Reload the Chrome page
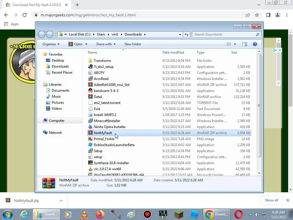 25,15
